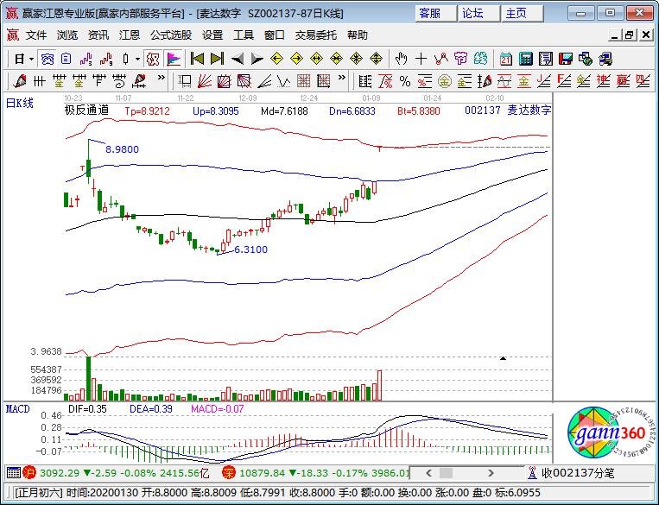659x505 pixels.
Task: Open the notepad icon
Action: coord(546,59)
